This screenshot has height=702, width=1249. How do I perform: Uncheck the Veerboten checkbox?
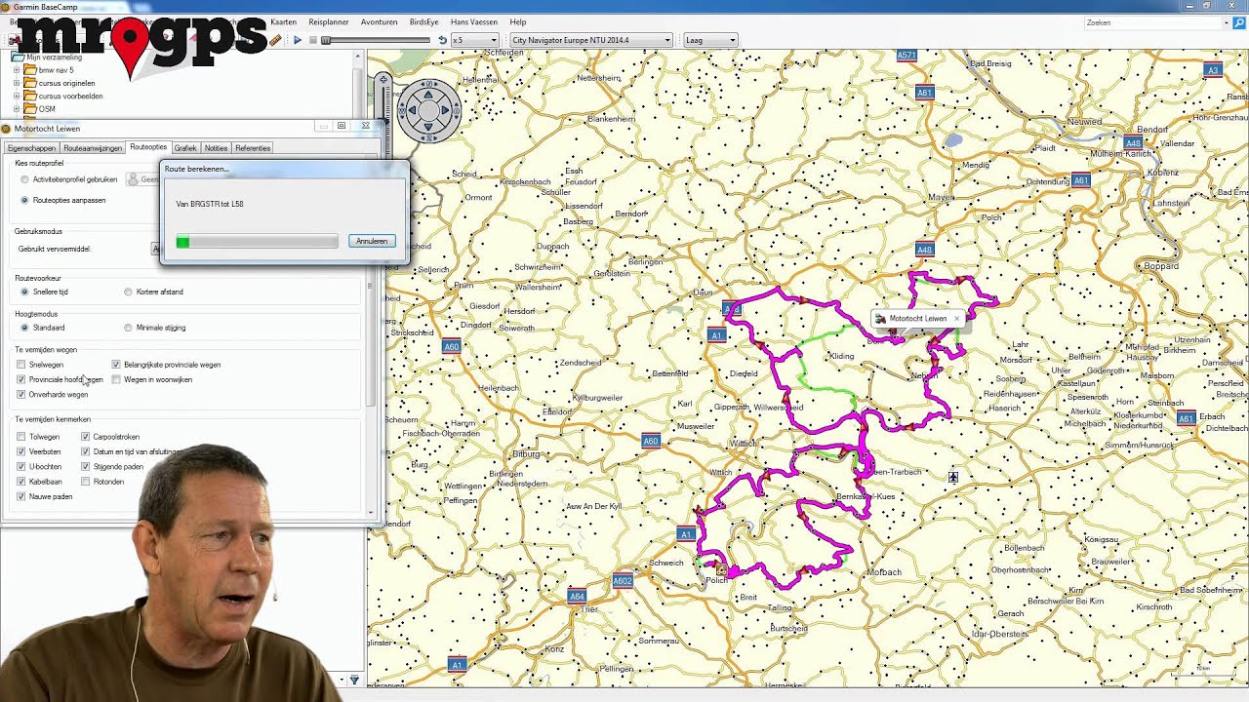click(21, 451)
